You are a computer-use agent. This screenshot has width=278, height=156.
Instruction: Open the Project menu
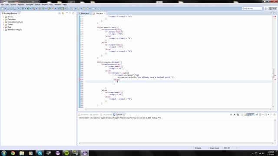45,5
